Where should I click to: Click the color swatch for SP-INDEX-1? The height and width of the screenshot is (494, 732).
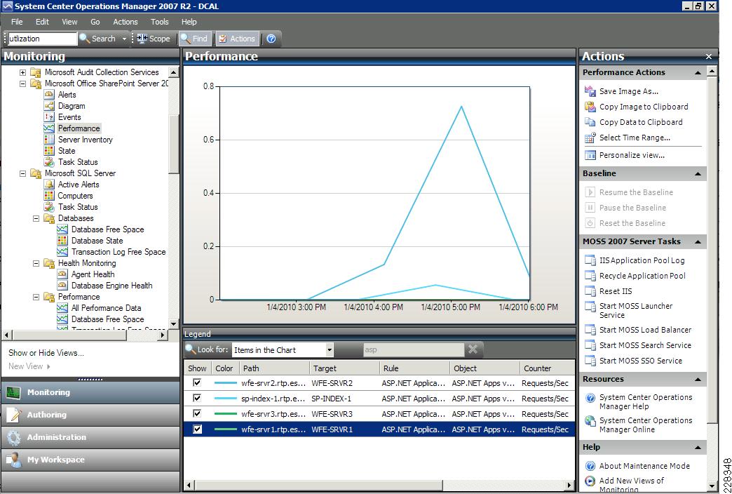pyautogui.click(x=226, y=398)
